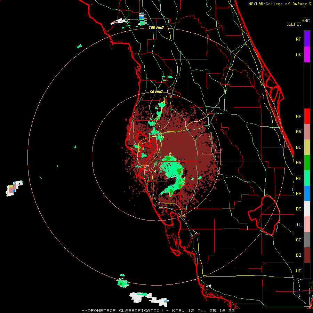Click the RA legend label
Screen dimensions: 313x313
coord(298,178)
